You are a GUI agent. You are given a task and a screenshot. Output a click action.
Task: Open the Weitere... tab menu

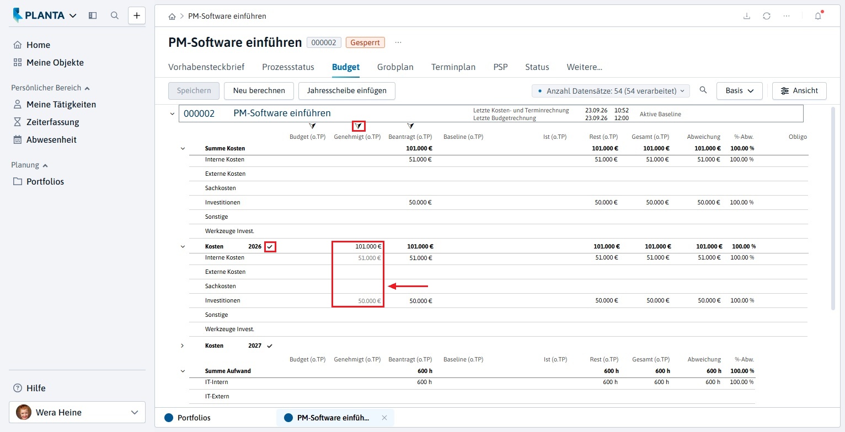(x=584, y=67)
